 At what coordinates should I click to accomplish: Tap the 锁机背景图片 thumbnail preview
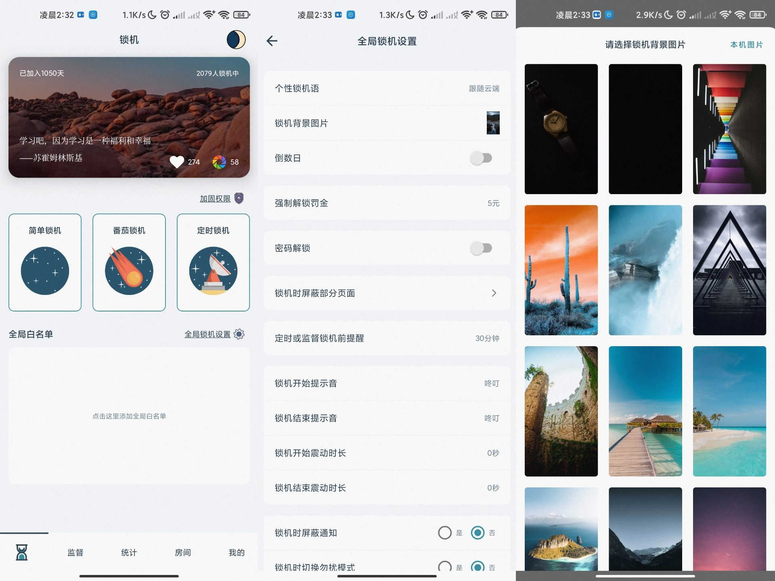pyautogui.click(x=493, y=123)
